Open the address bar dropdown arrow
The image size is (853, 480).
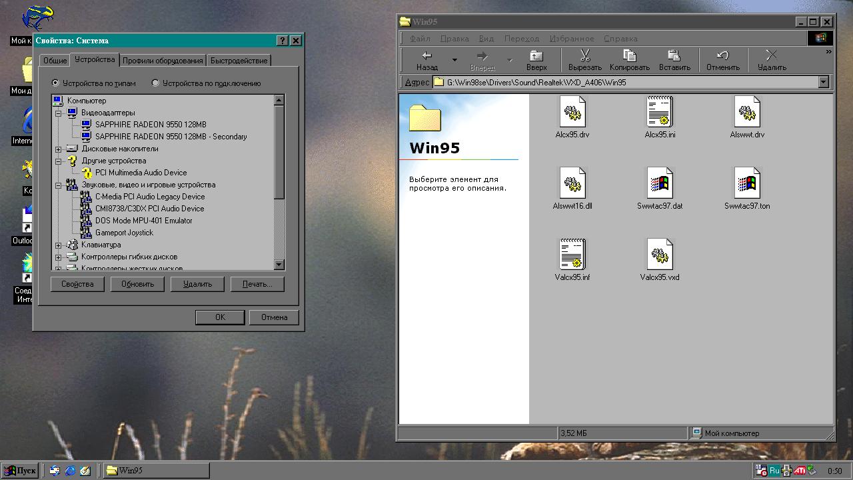tap(823, 82)
